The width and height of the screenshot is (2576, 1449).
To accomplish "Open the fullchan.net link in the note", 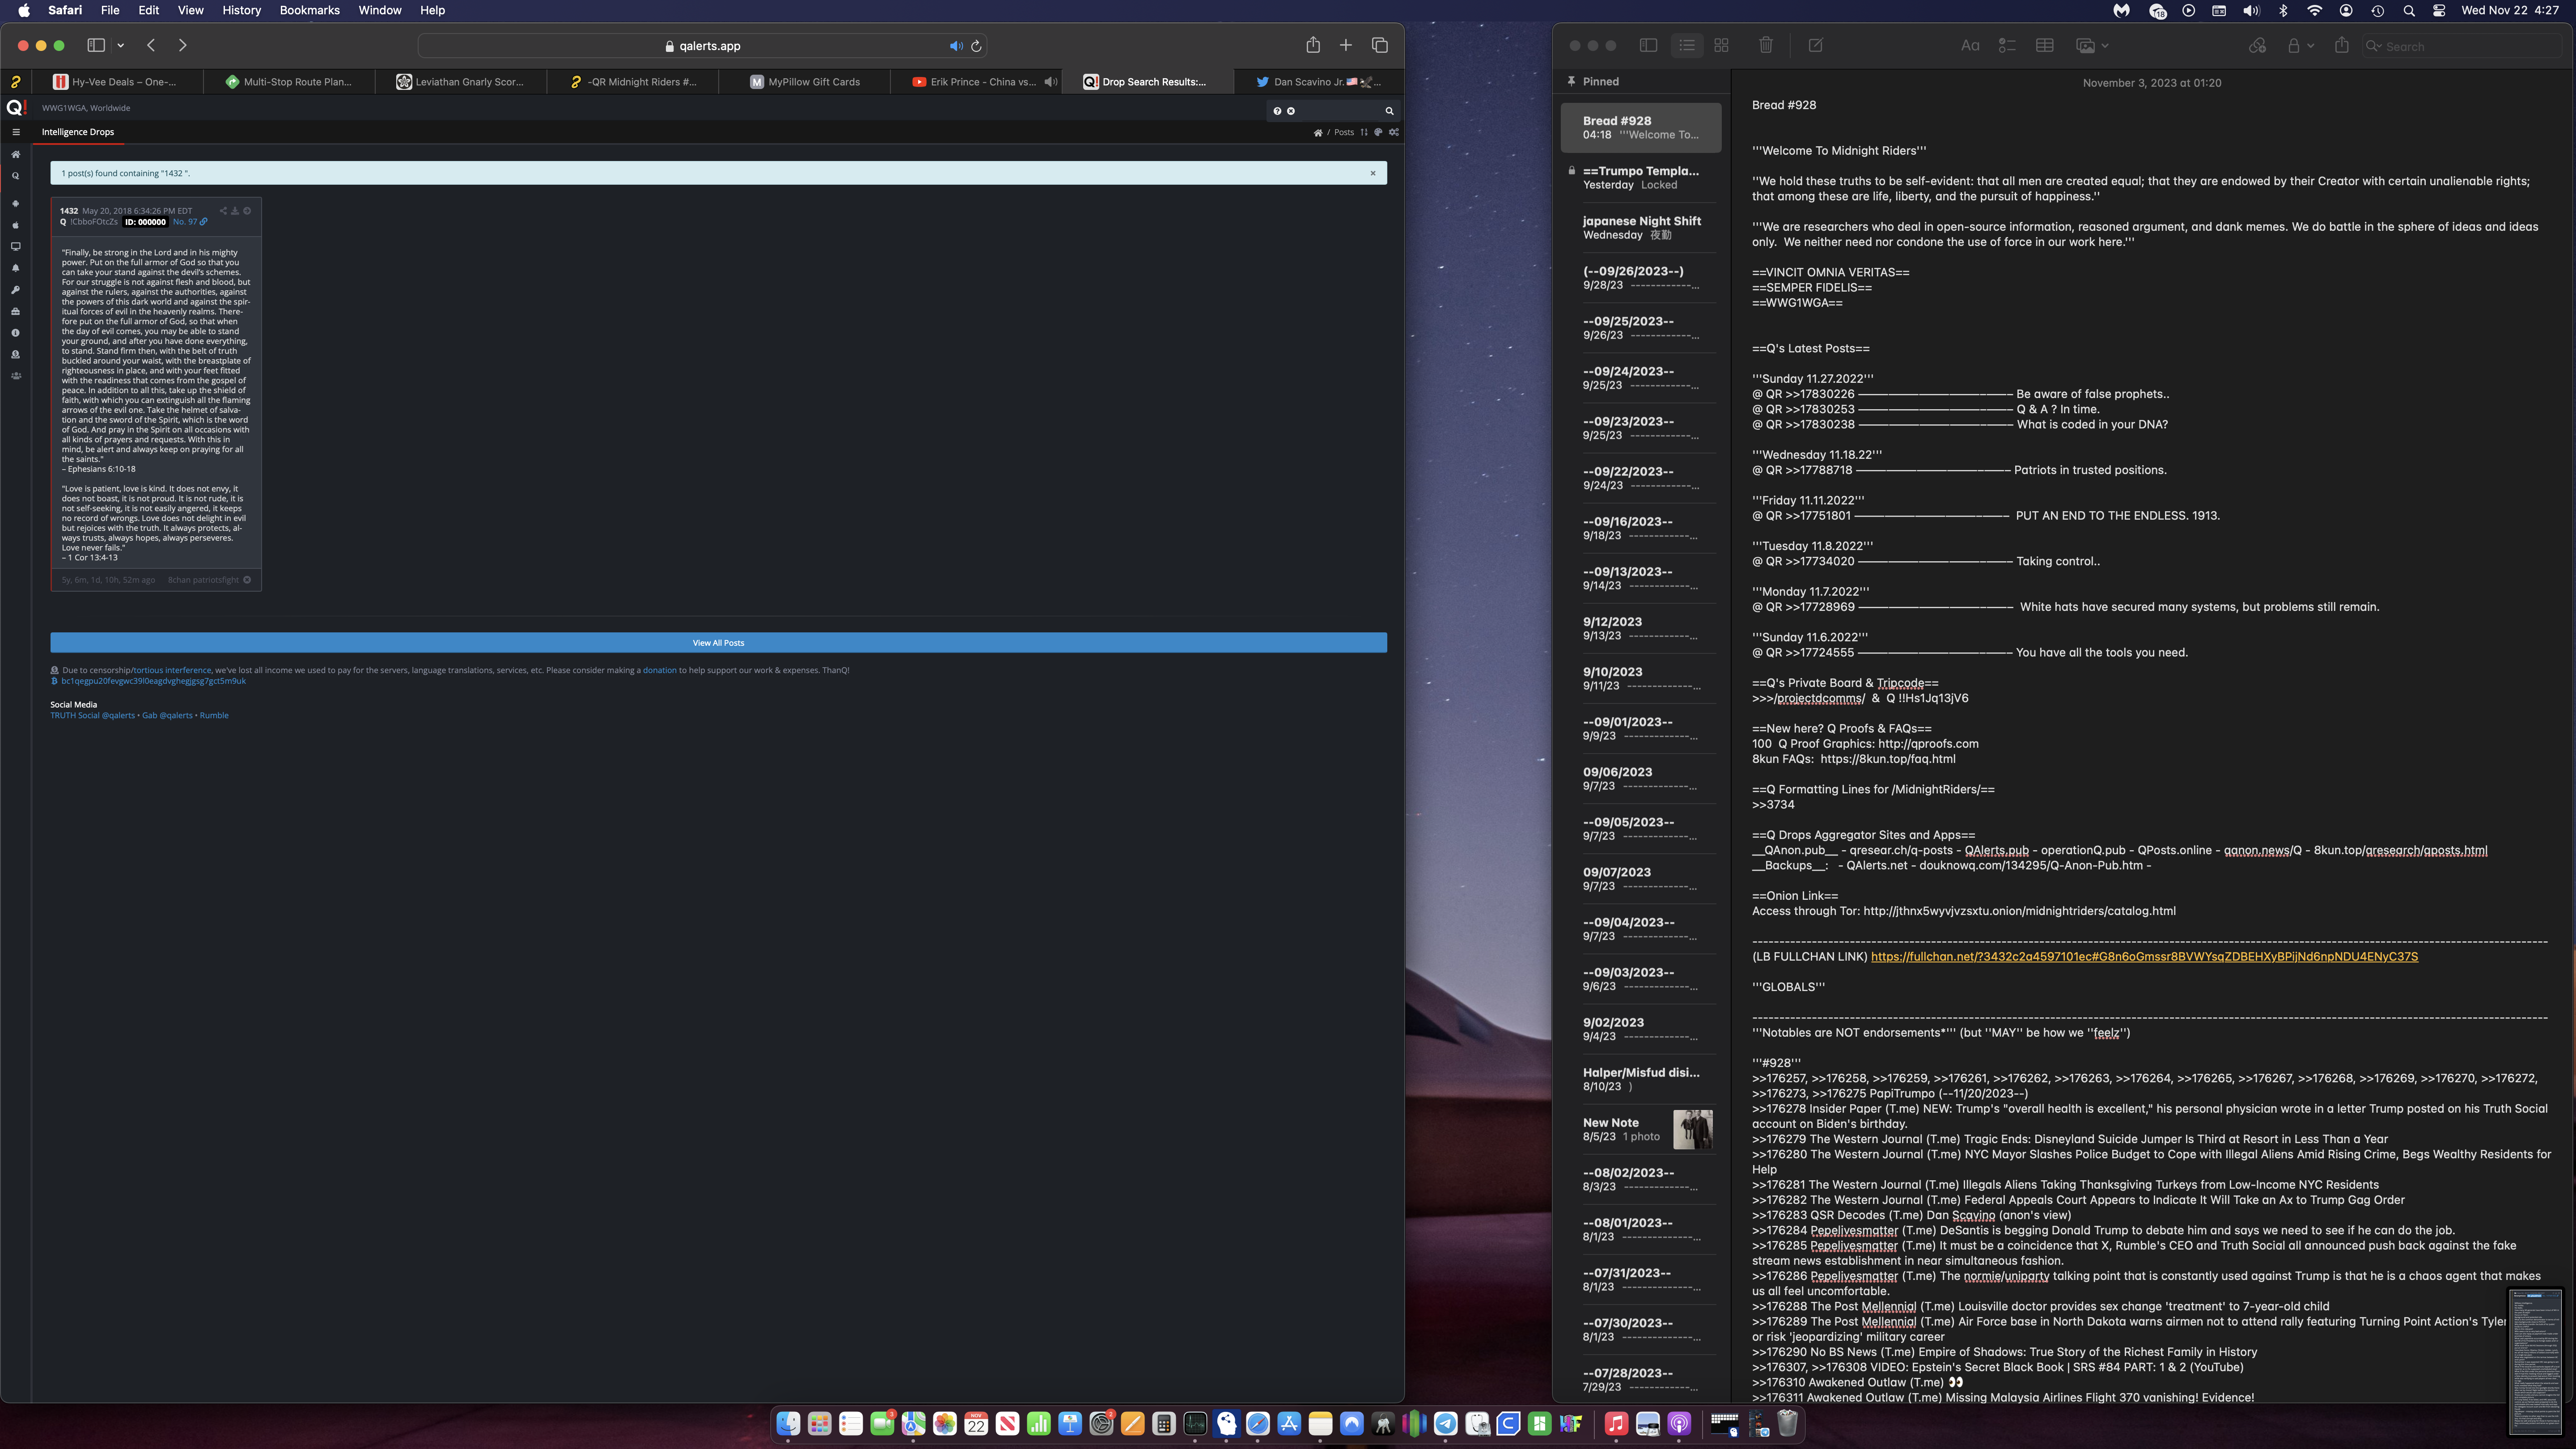I will 2144,957.
